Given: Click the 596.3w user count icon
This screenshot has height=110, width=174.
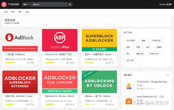Looking at the screenshot, I should tap(107, 104).
